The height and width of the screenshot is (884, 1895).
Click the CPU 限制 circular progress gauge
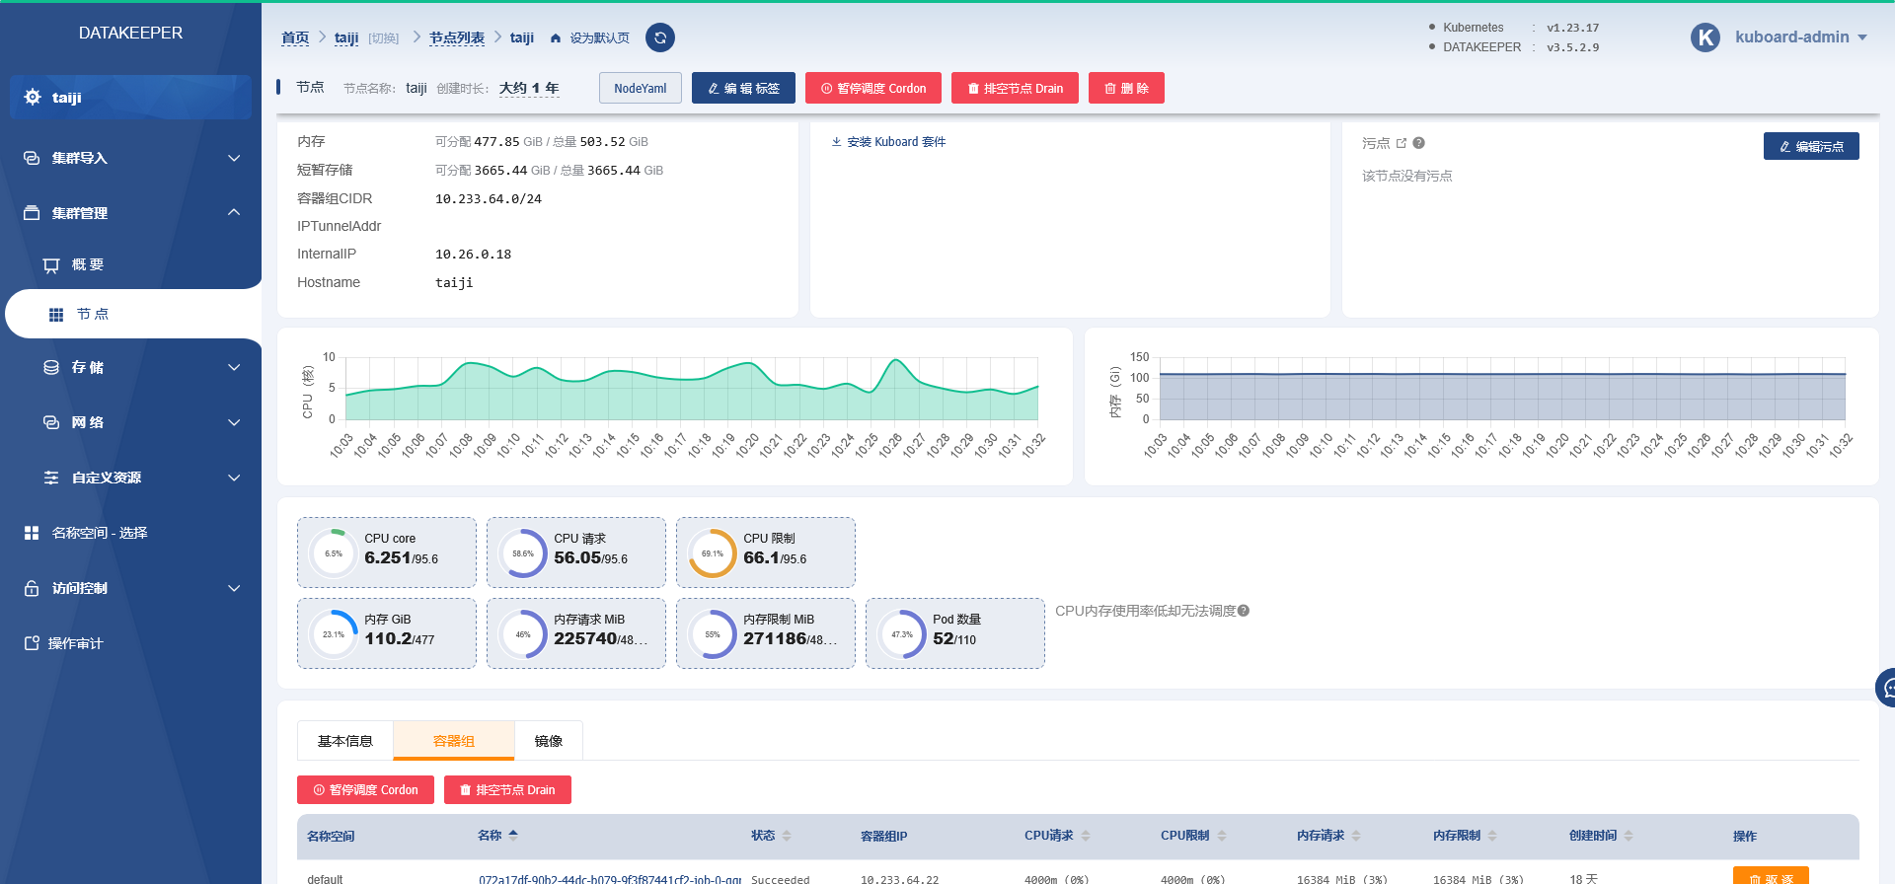pos(712,553)
